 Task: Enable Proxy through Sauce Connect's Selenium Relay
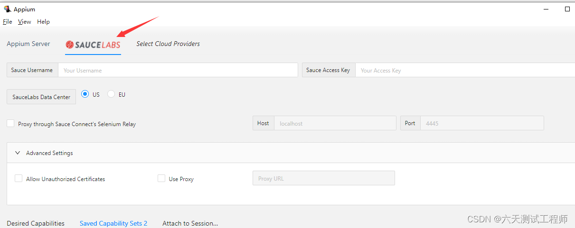(x=10, y=124)
